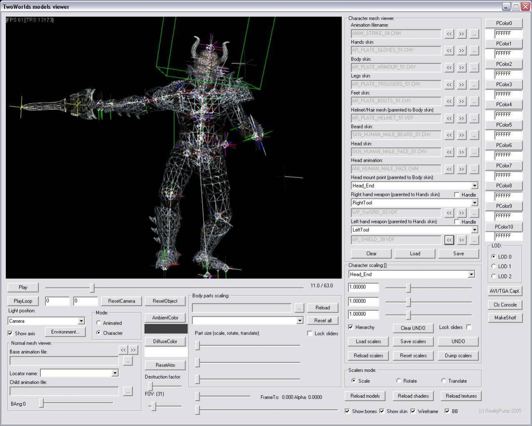Browse (...) for Animation filename
Image resolution: width=532 pixels, height=426 pixels.
tap(474, 34)
